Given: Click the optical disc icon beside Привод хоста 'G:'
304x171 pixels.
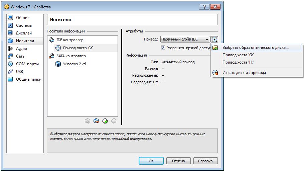Looking at the screenshot, I should (x=58, y=48).
